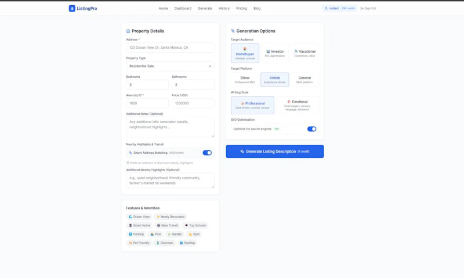
Task: Click the Price (USD) field
Action: tap(193, 103)
